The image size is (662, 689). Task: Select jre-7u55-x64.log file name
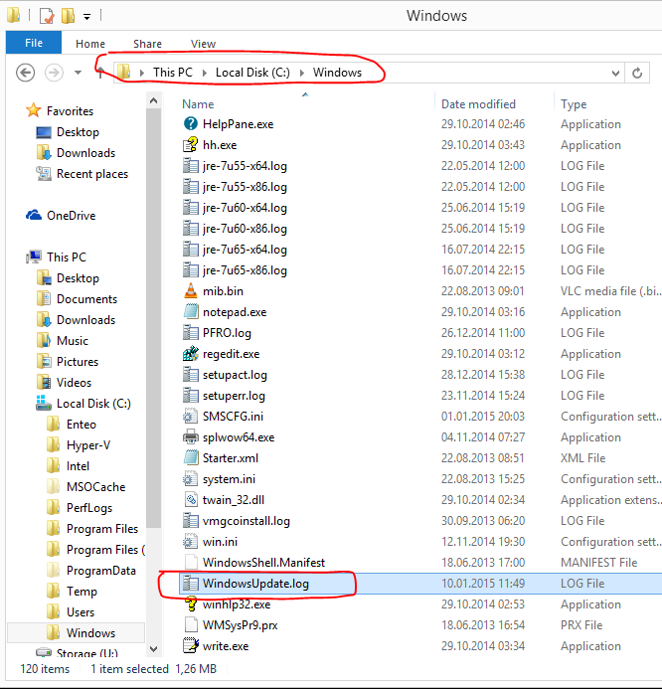tap(245, 166)
